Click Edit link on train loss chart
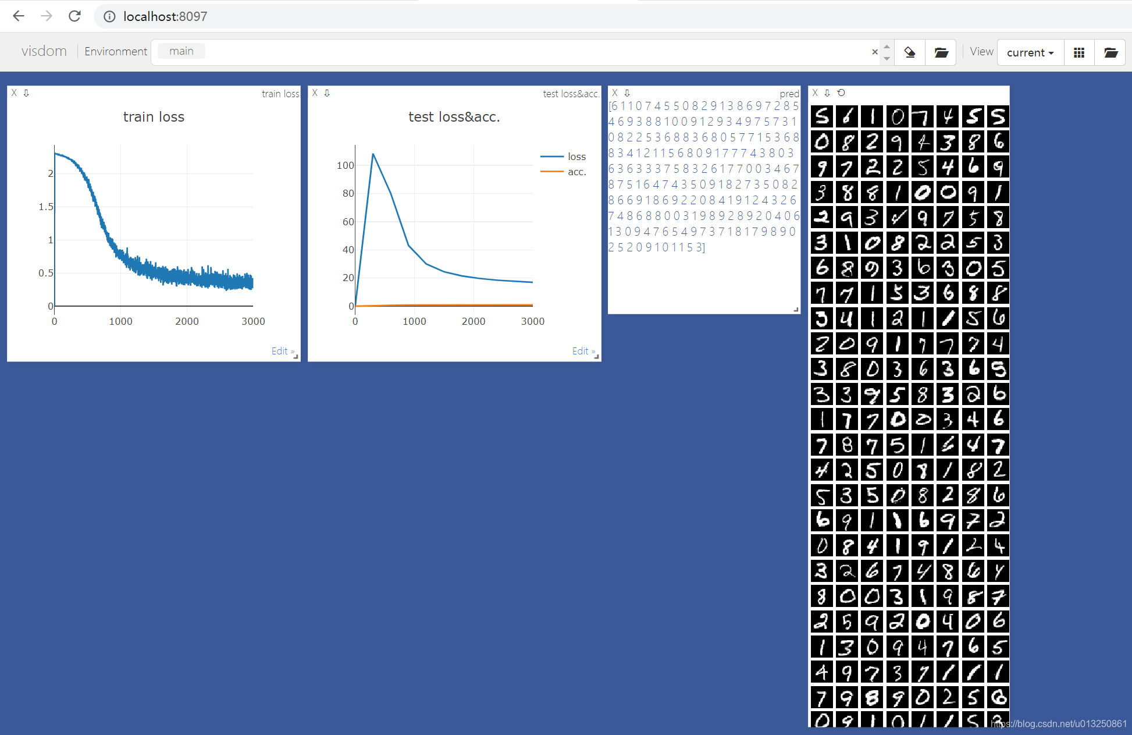Screen dimensions: 1132x735 282,351
